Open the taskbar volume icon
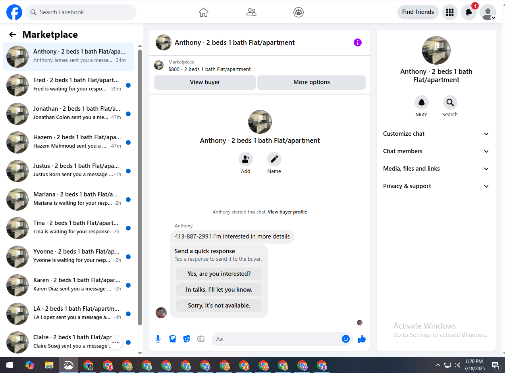This screenshot has height=373, width=505. coord(457,365)
